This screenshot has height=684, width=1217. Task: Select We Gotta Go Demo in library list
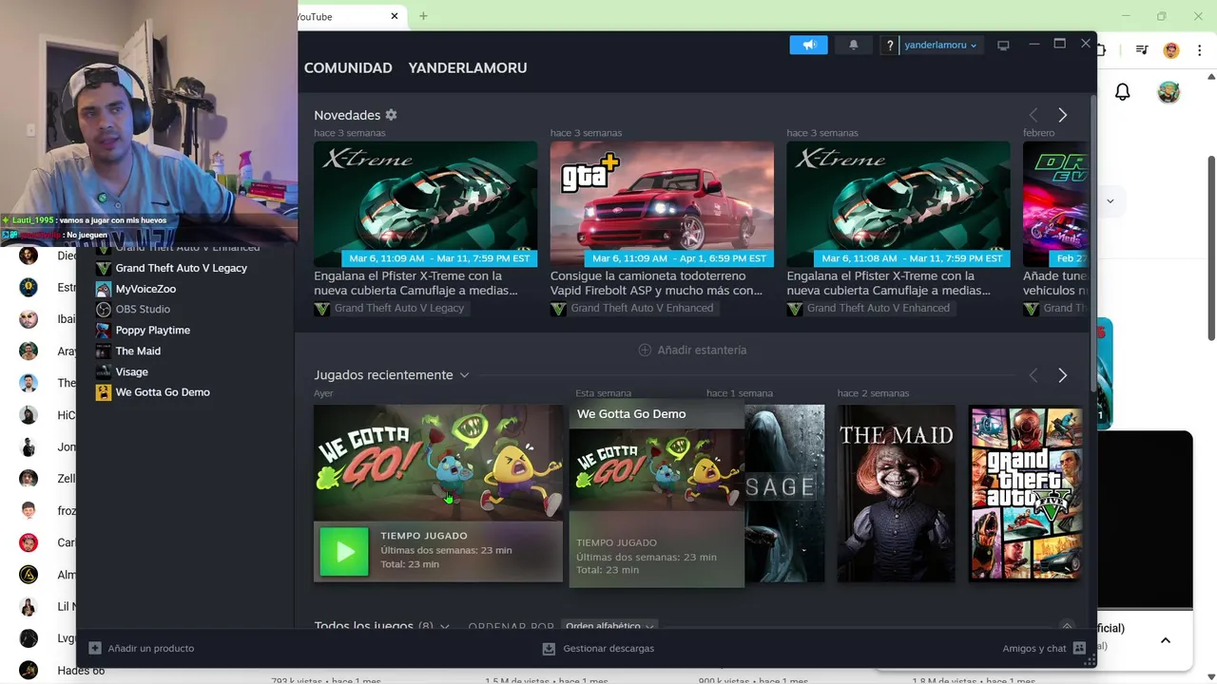(163, 392)
